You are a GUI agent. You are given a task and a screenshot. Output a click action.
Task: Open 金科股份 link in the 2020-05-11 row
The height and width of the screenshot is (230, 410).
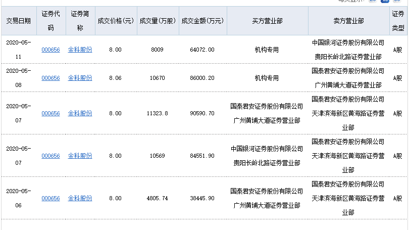(80, 50)
